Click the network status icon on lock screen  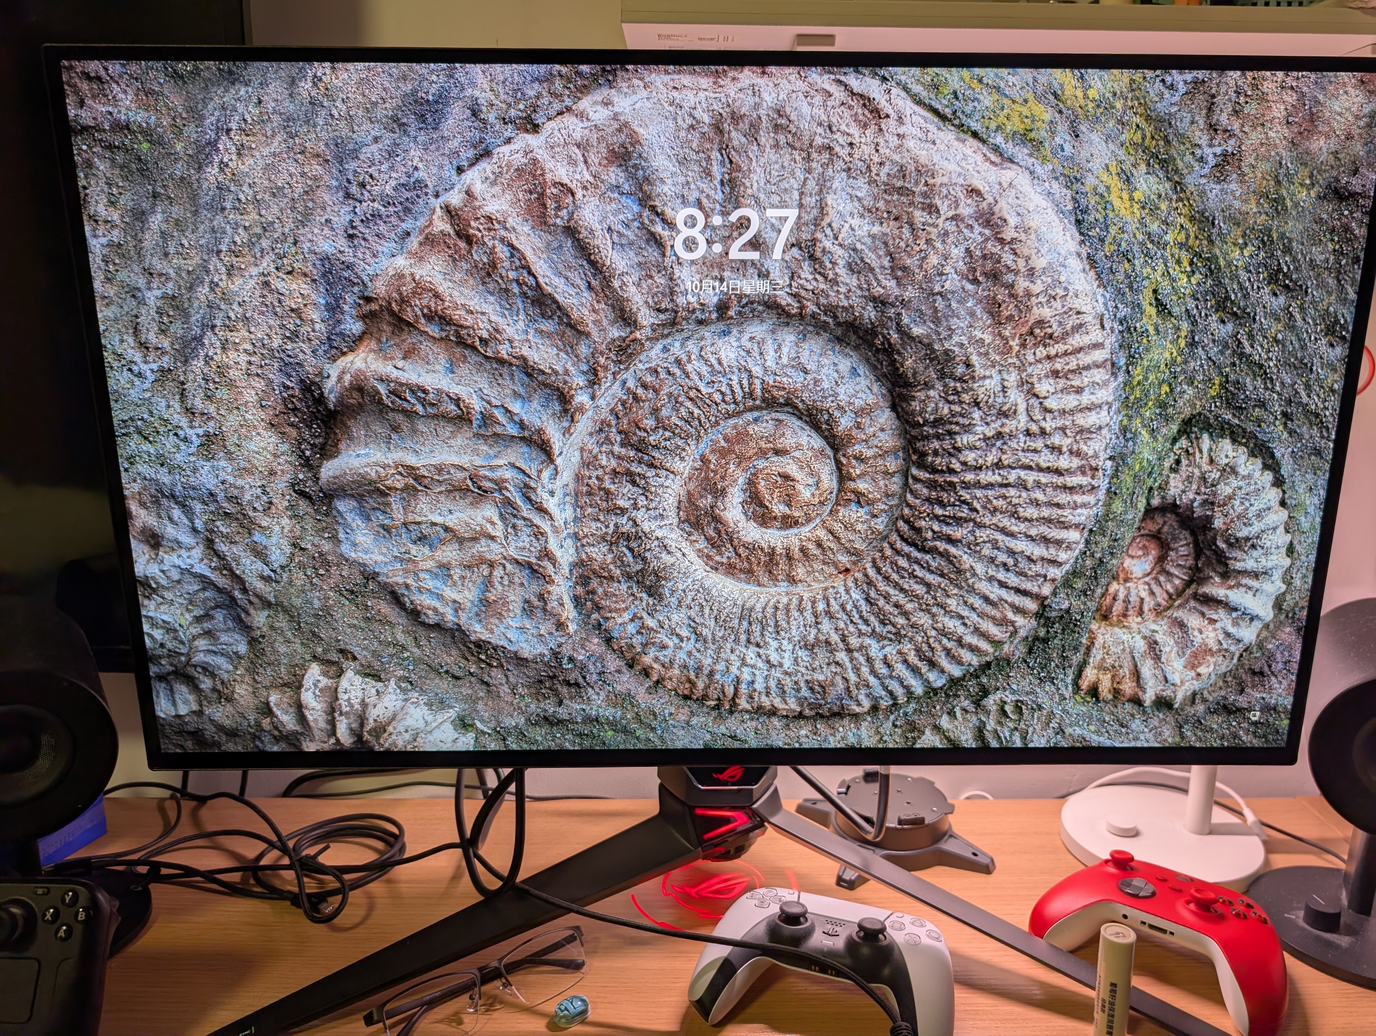click(1255, 716)
